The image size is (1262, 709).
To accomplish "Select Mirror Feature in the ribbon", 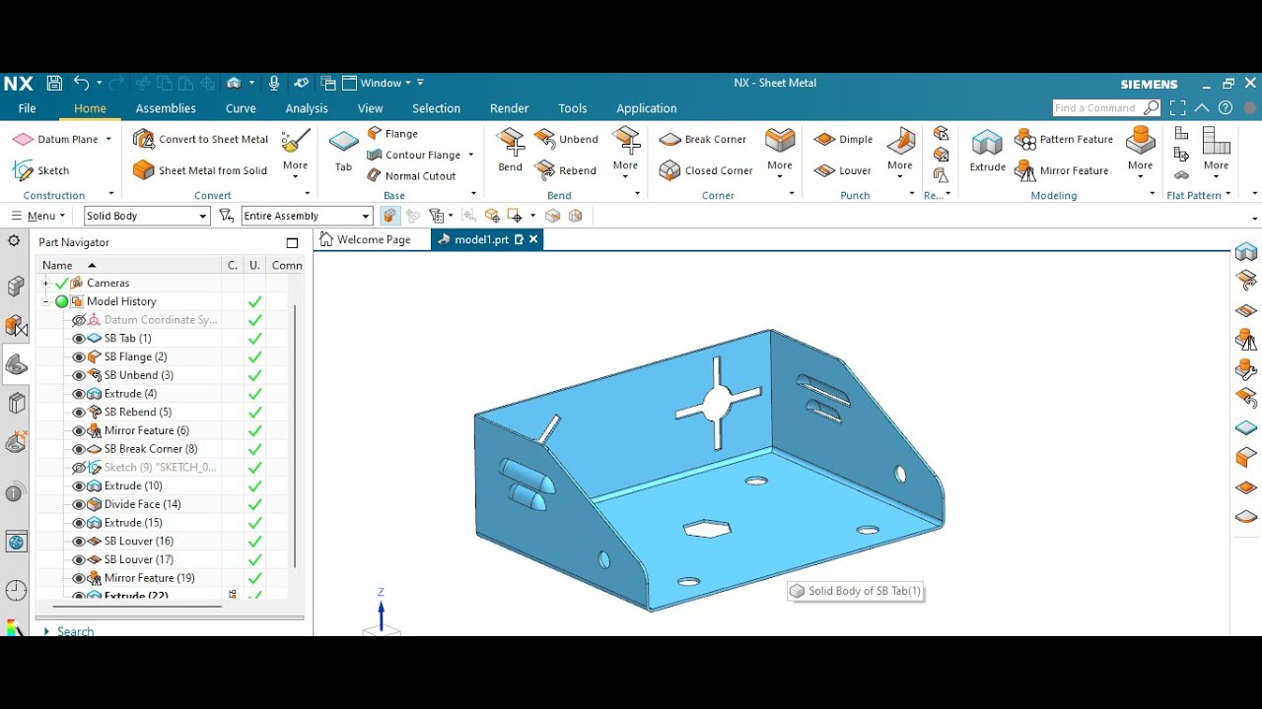I will (x=1062, y=170).
